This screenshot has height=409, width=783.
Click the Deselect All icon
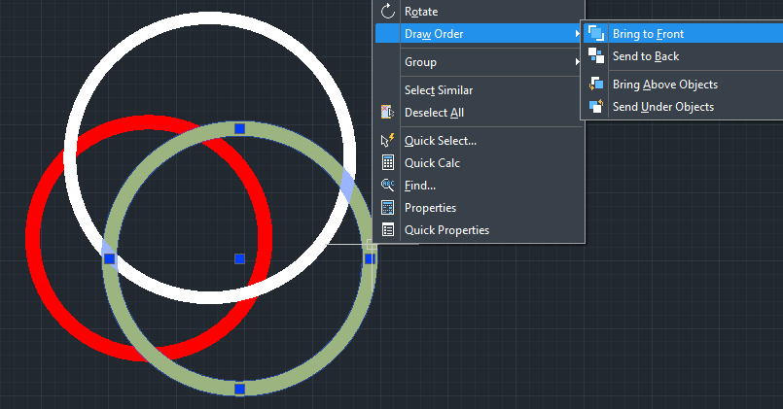(x=387, y=113)
